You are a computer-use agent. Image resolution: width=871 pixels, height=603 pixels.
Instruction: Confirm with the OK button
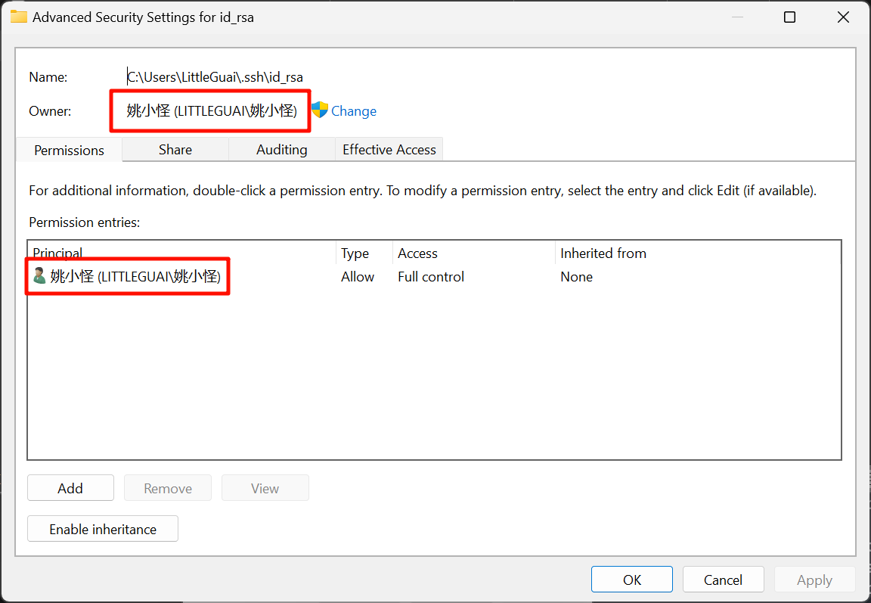[631, 580]
